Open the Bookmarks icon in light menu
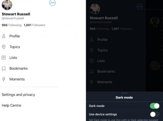 4,69
